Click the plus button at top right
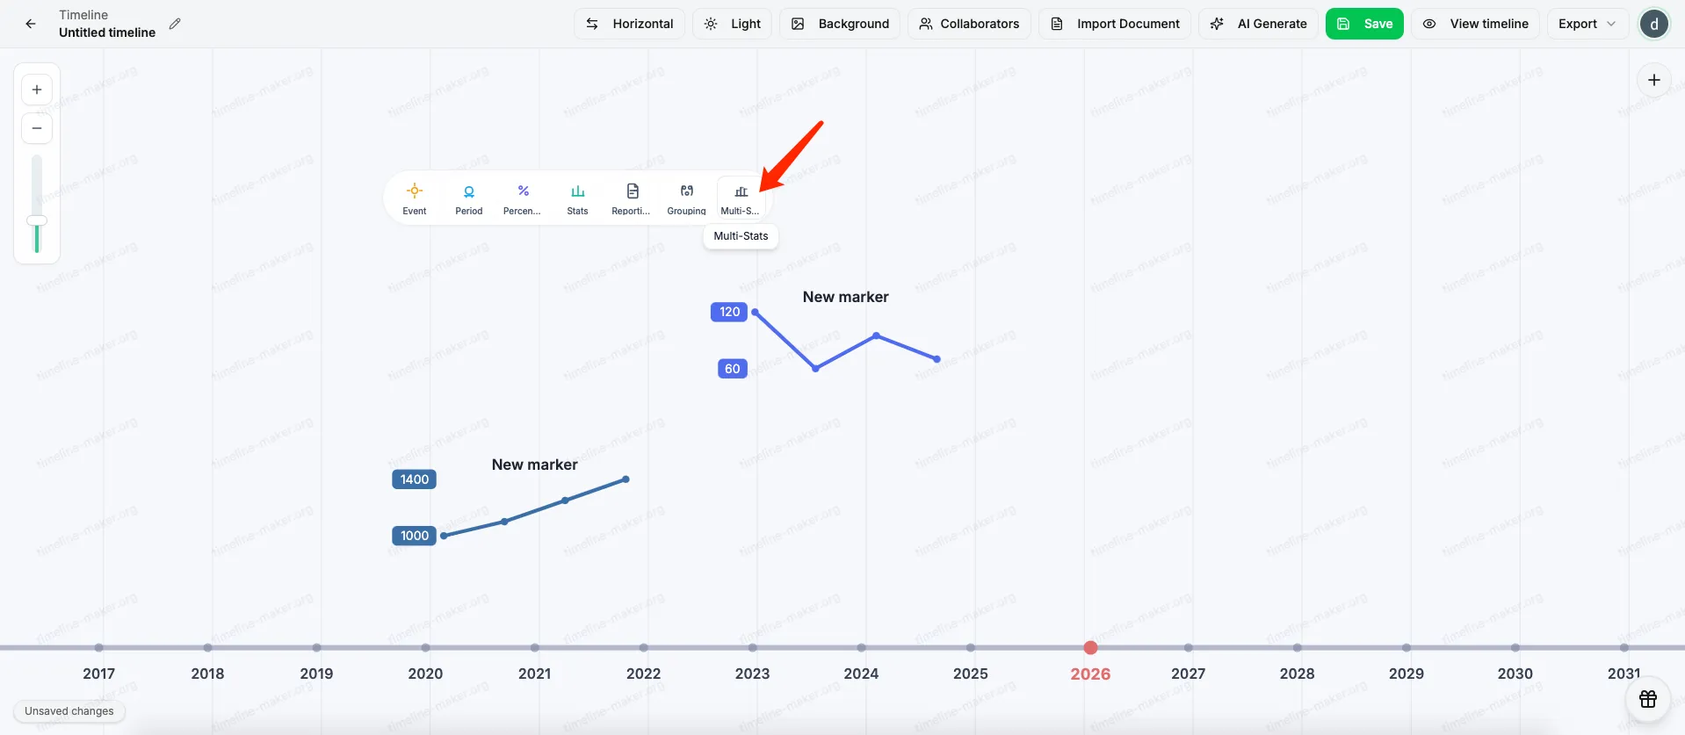Screen dimensions: 1685x735 click(x=1653, y=80)
